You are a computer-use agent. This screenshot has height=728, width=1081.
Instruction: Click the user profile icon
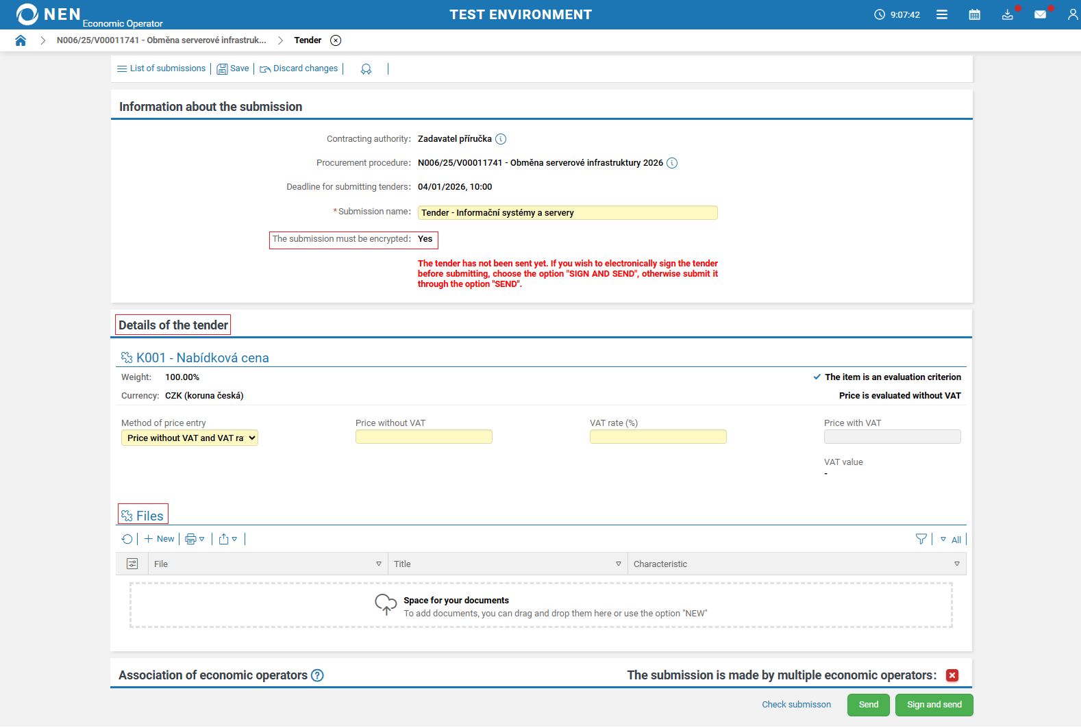[1072, 14]
